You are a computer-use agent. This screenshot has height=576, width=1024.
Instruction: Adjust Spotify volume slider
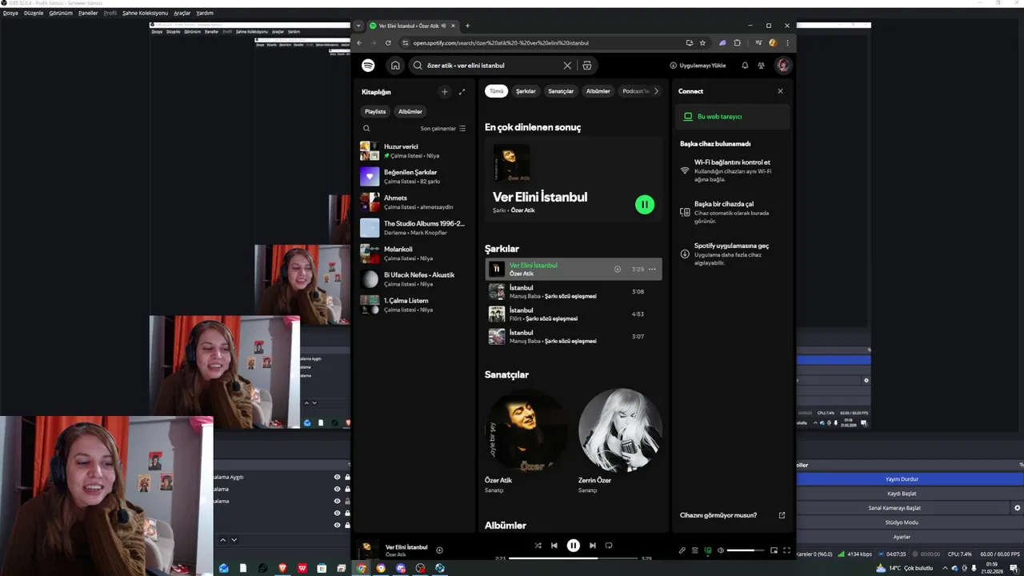point(746,550)
